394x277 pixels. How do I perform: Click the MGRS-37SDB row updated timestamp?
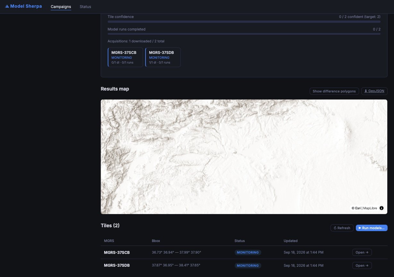coord(304,265)
